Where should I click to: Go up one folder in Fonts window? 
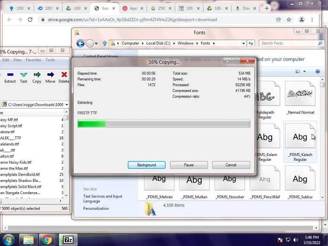coord(105,43)
